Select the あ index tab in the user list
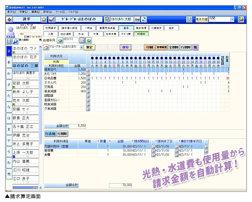Viewport: 252px width, 202px height. pyautogui.click(x=9, y=62)
